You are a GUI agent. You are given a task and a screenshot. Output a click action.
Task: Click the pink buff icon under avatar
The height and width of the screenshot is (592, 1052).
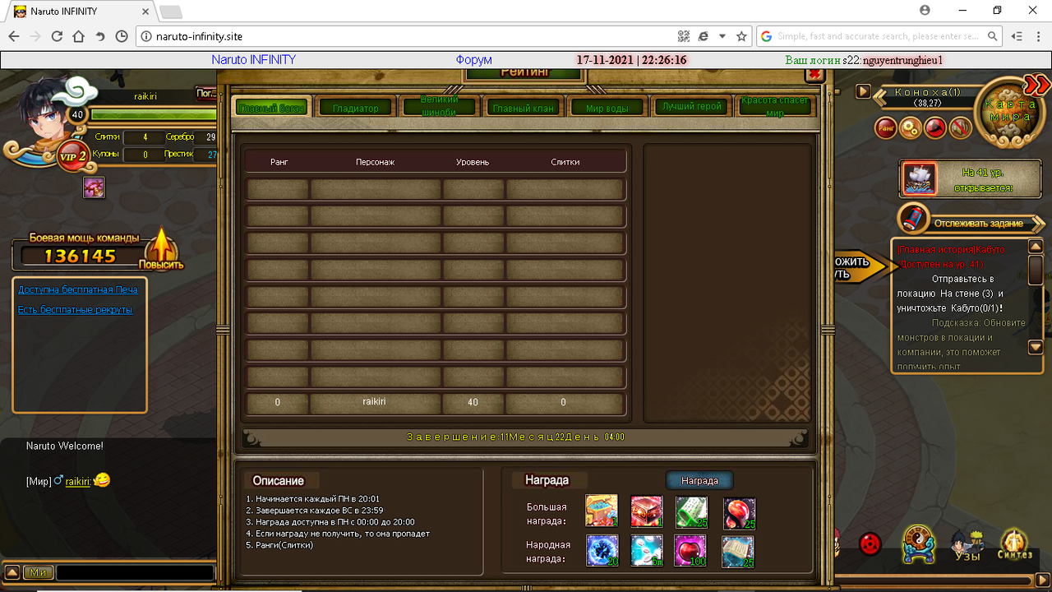click(x=94, y=187)
